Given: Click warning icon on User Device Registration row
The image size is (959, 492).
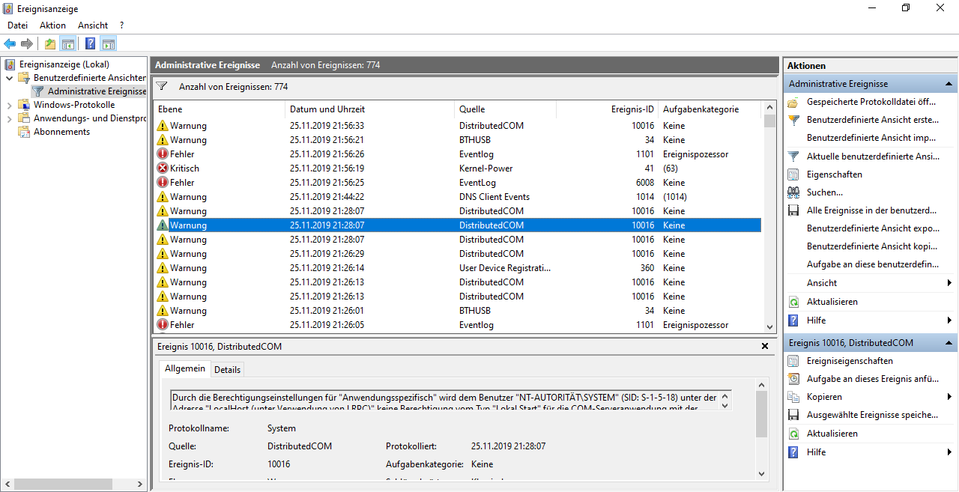Looking at the screenshot, I should 163,268.
